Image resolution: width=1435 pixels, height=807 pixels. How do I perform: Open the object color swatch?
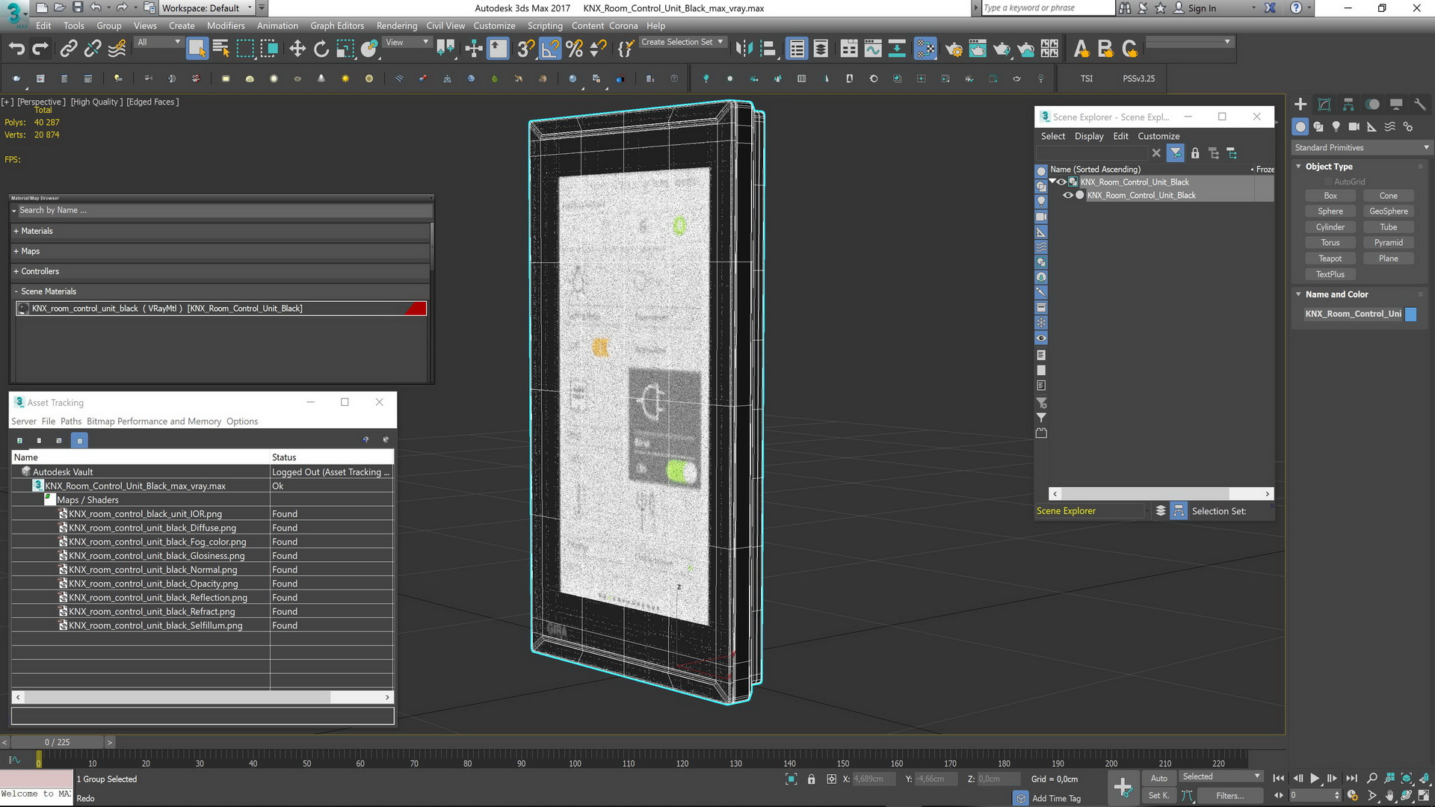pos(1411,315)
